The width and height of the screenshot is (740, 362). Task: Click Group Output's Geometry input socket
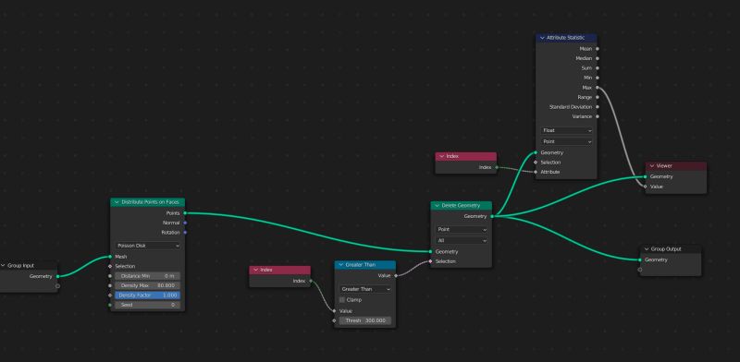640,259
